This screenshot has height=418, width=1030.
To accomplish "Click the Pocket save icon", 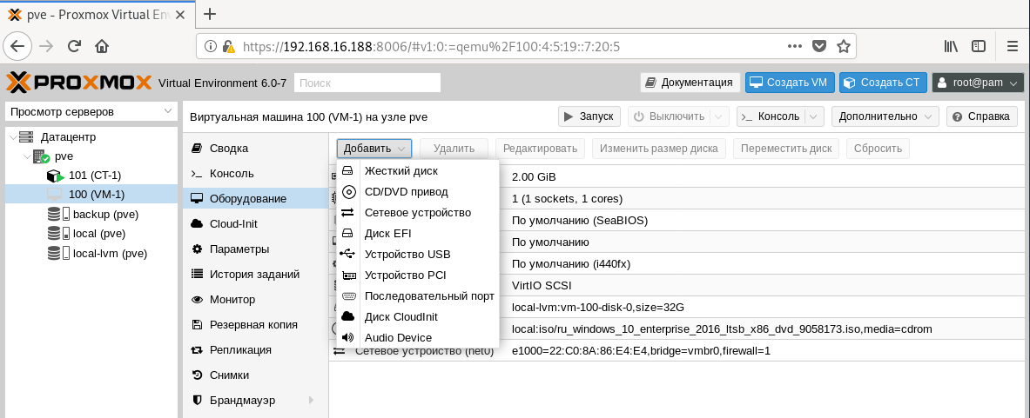I will 819,47.
